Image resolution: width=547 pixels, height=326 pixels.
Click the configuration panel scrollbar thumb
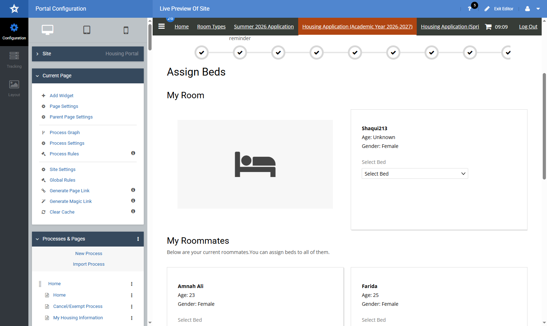tap(150, 37)
